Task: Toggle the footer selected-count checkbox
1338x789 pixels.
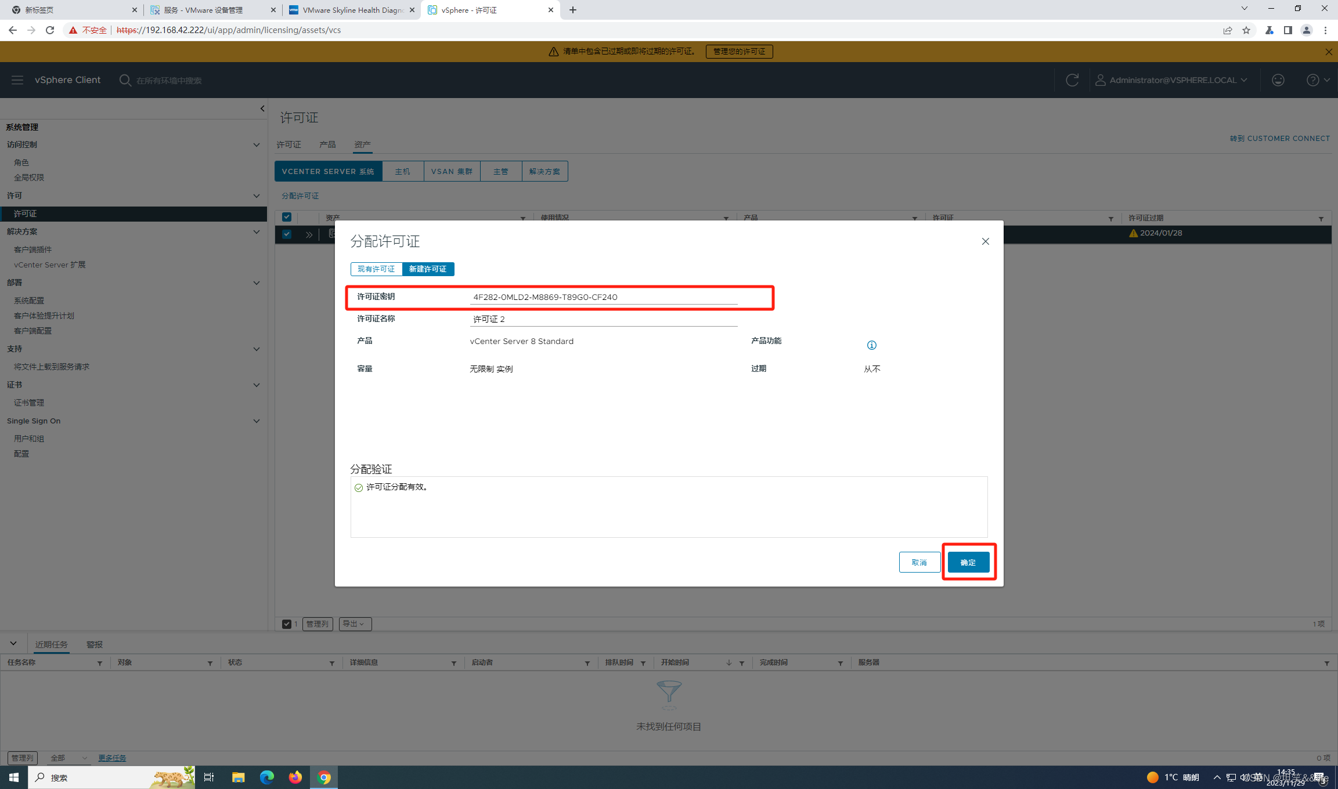Action: click(286, 624)
